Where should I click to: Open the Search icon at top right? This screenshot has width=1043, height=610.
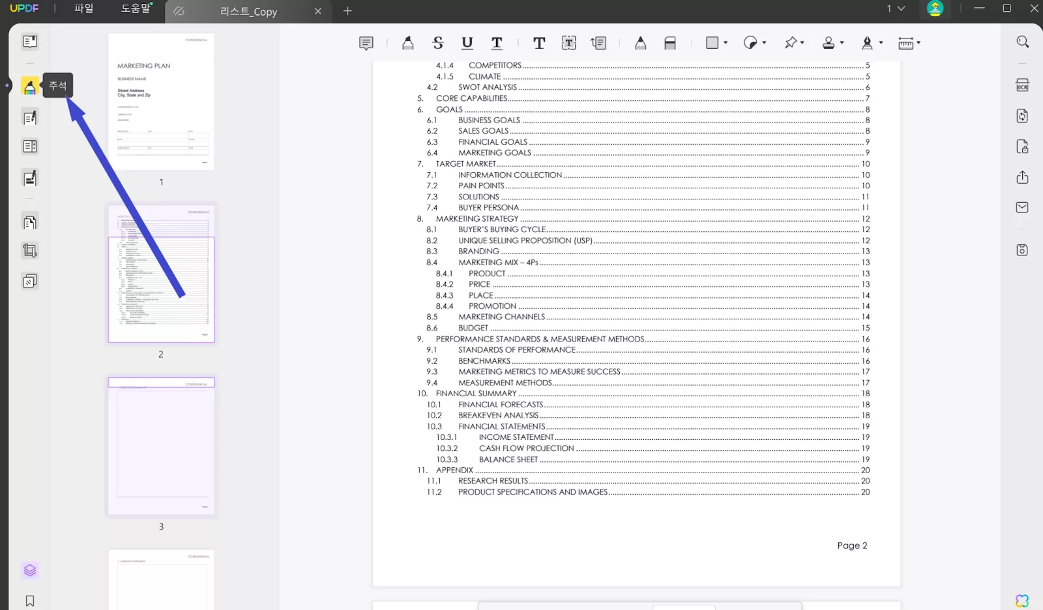coord(1023,42)
